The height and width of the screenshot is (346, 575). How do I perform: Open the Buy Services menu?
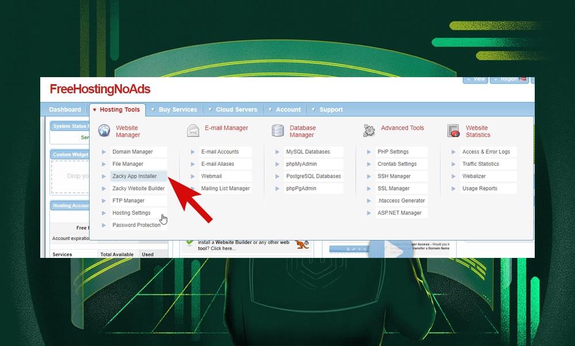pyautogui.click(x=176, y=109)
